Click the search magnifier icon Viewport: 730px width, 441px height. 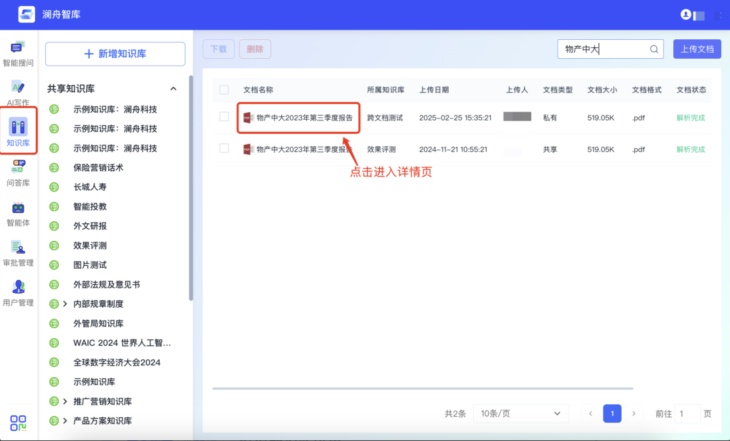click(x=654, y=49)
